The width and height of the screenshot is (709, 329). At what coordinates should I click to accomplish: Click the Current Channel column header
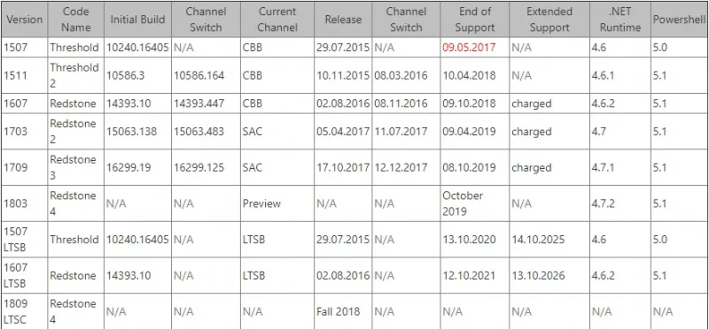(x=277, y=19)
